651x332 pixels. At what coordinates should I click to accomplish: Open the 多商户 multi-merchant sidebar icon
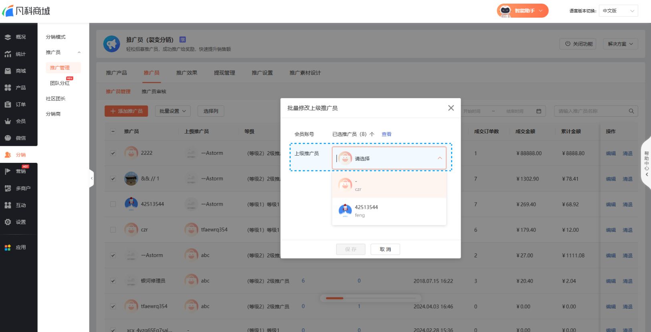pyautogui.click(x=8, y=188)
